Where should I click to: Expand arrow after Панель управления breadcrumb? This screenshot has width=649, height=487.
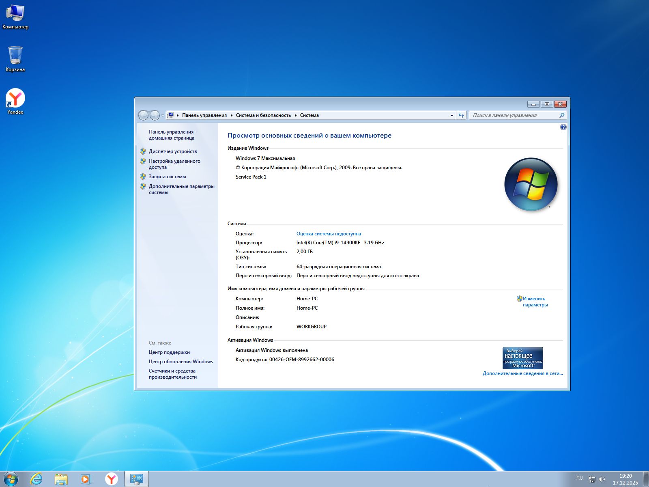pos(232,115)
